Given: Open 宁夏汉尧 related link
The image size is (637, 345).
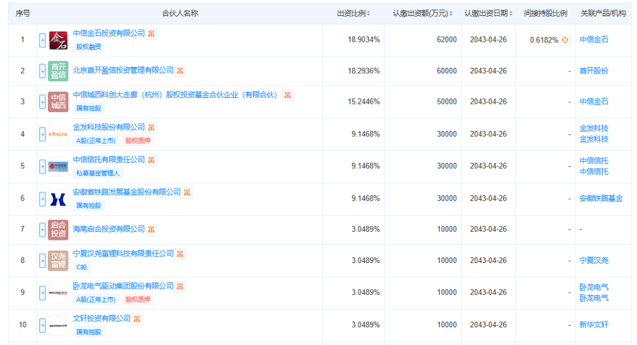Looking at the screenshot, I should [x=594, y=261].
